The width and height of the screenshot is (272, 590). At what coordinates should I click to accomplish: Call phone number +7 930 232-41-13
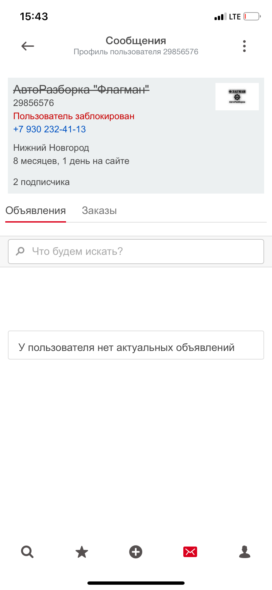pyautogui.click(x=49, y=129)
